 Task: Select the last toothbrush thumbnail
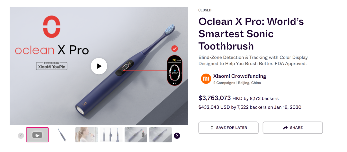pos(160,135)
